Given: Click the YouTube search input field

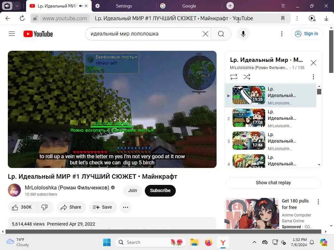Looking at the screenshot, I should pos(145,34).
